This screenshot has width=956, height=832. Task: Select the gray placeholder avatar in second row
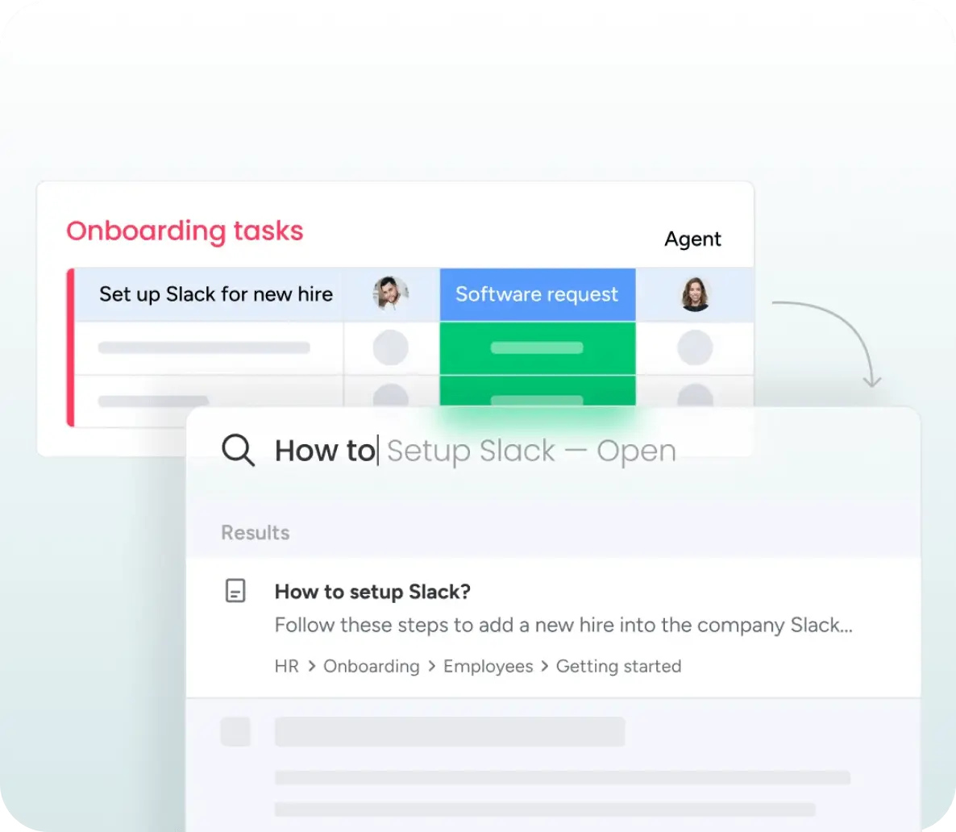click(x=390, y=347)
